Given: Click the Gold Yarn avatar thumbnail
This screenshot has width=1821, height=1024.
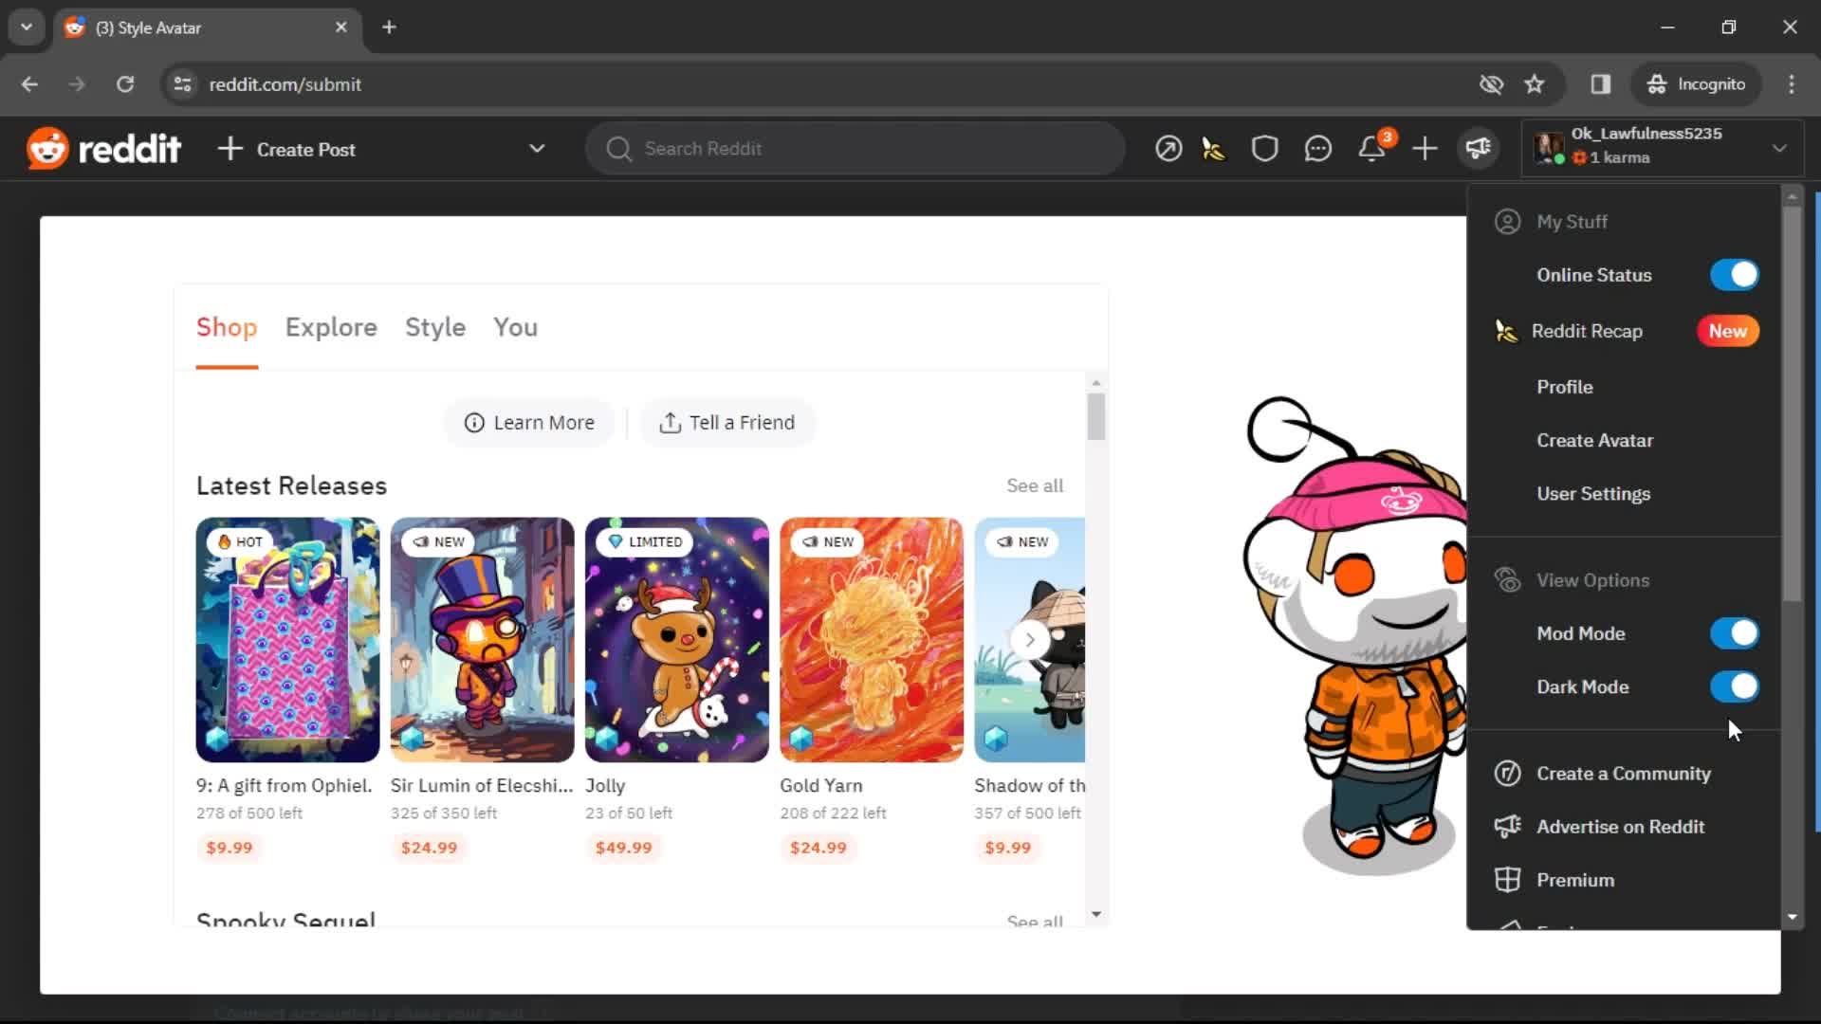Looking at the screenshot, I should pos(872,640).
